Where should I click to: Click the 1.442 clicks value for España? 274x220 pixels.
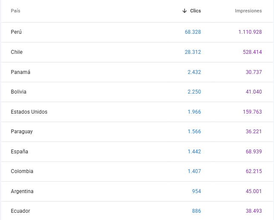coord(194,152)
